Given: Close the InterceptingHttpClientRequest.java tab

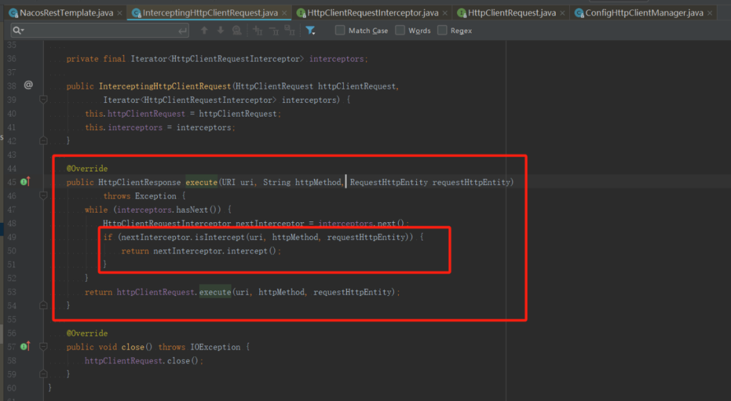Looking at the screenshot, I should 284,13.
